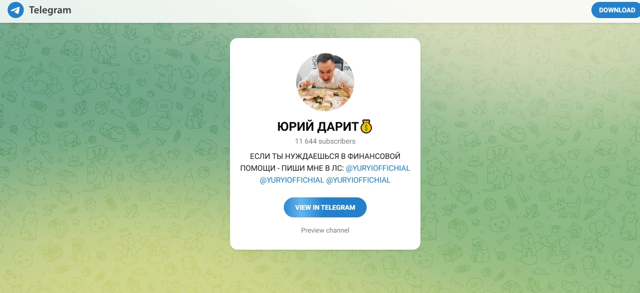Click the money bag emoji beside the title
The image size is (640, 293).
tap(366, 127)
